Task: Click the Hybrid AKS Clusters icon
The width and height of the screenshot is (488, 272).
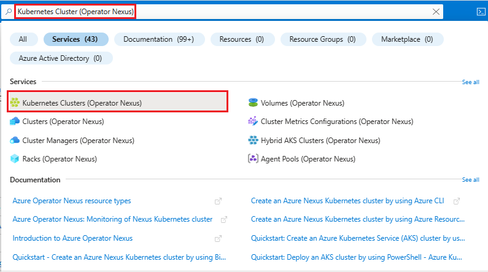Action: (253, 140)
